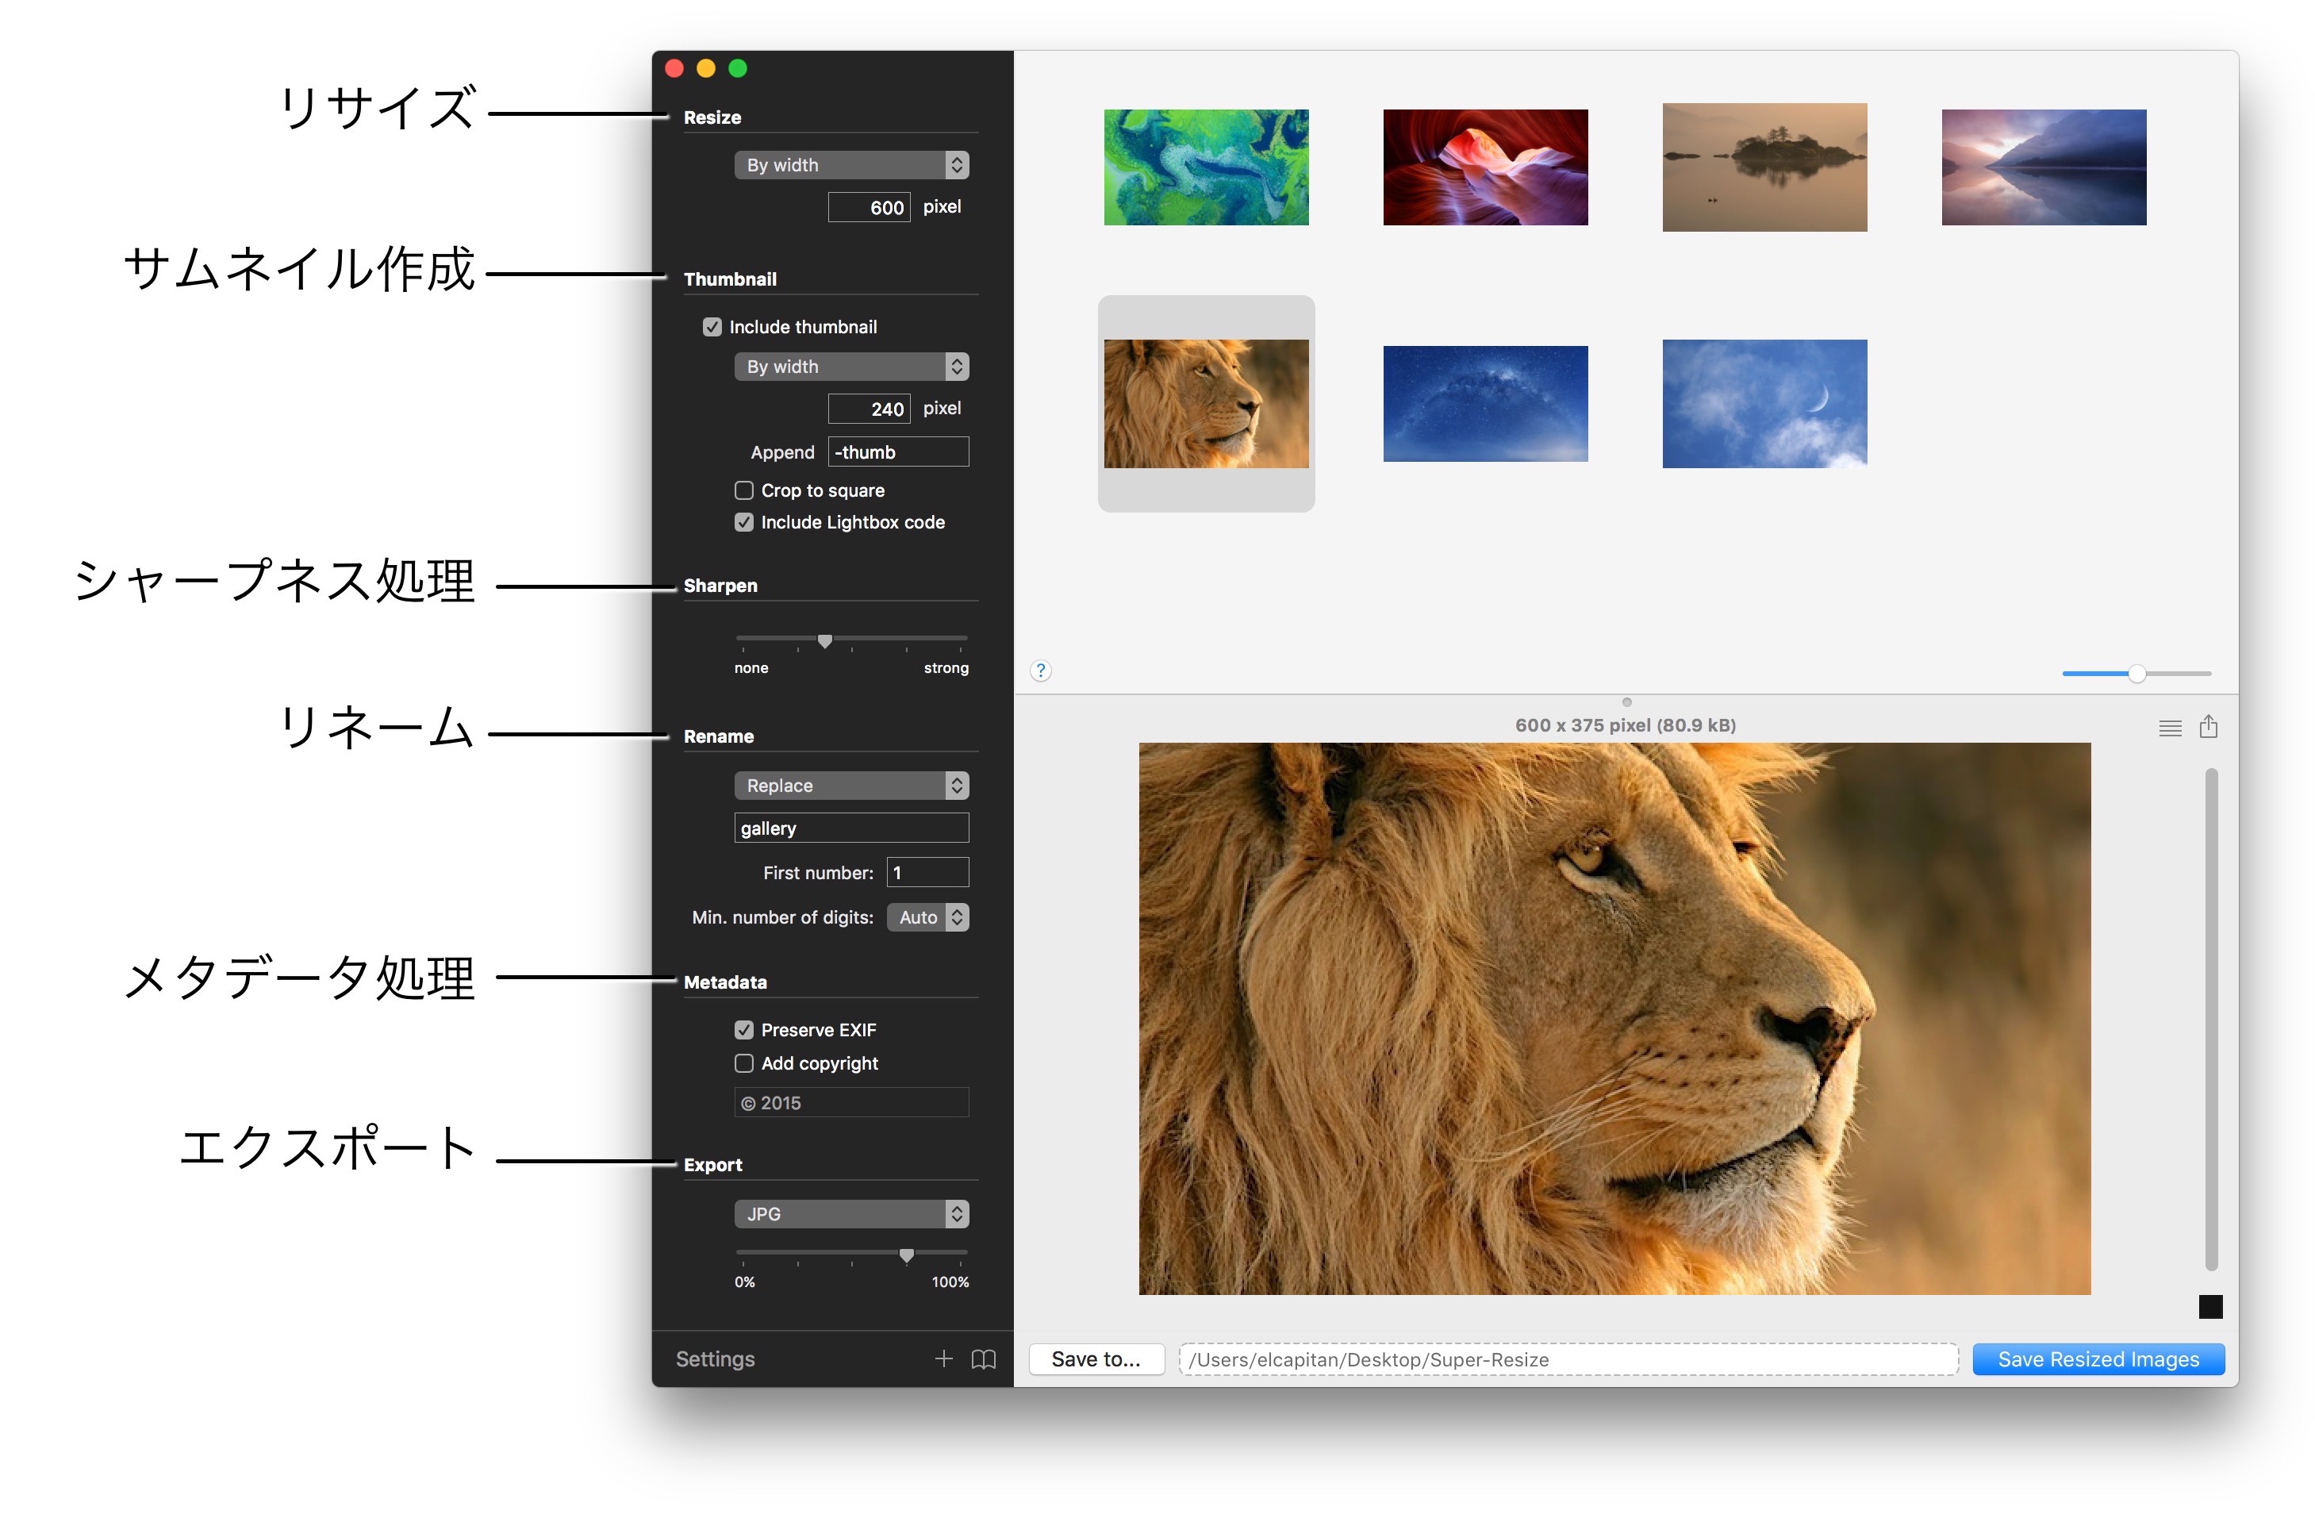The width and height of the screenshot is (2315, 1514).
Task: Enable the Crop to square option
Action: (x=744, y=490)
